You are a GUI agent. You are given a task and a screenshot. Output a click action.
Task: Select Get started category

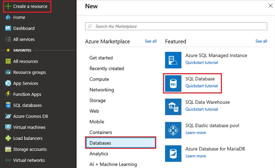coord(101,58)
